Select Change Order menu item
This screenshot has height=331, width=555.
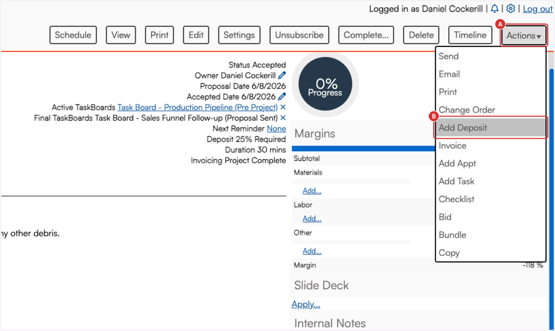[491, 110]
